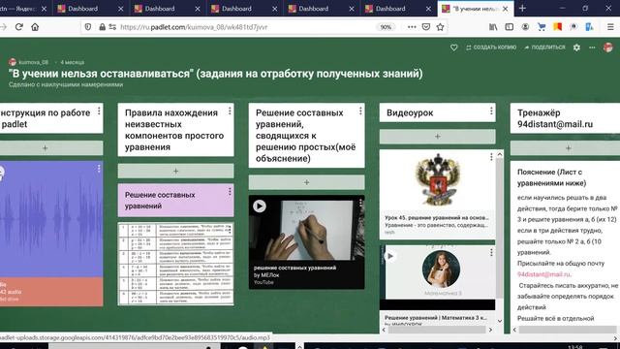This screenshot has width=620, height=349.
Task: Switch to the fifth Dashboard tab
Action: pos(390,9)
